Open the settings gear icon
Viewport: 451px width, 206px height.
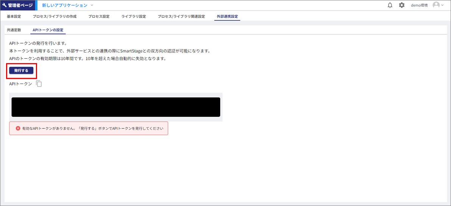[x=402, y=5]
